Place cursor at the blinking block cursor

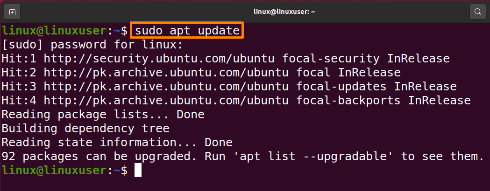point(138,171)
